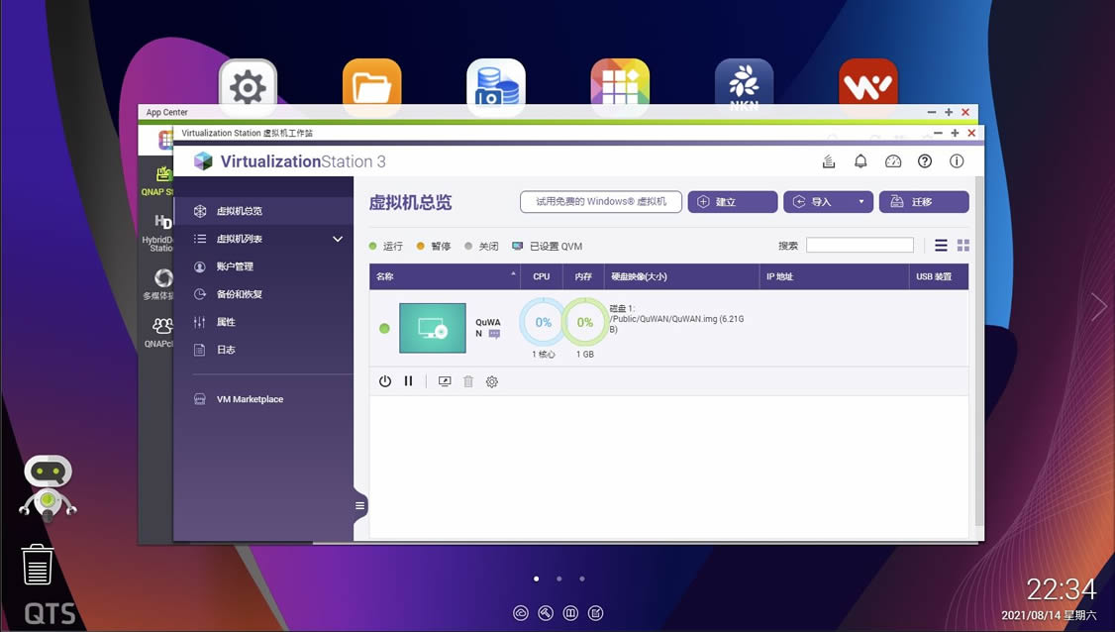Go to third desktop page dot
The image size is (1115, 632).
582,579
